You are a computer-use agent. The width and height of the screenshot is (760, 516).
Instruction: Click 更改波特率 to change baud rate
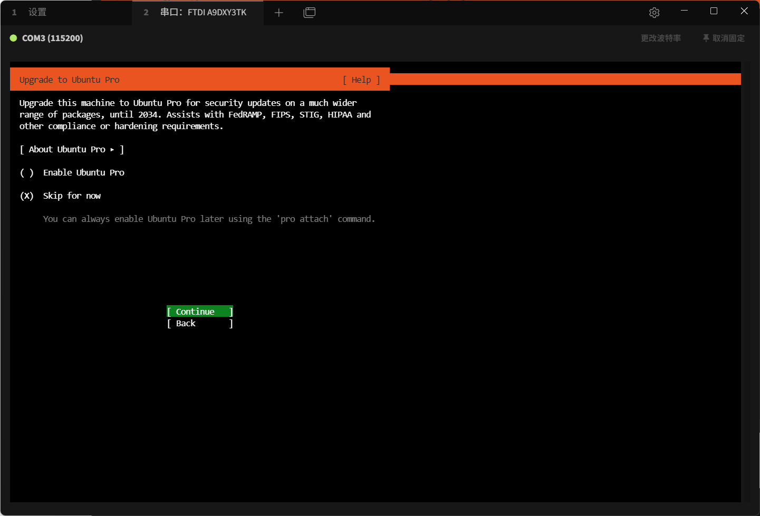coord(660,38)
